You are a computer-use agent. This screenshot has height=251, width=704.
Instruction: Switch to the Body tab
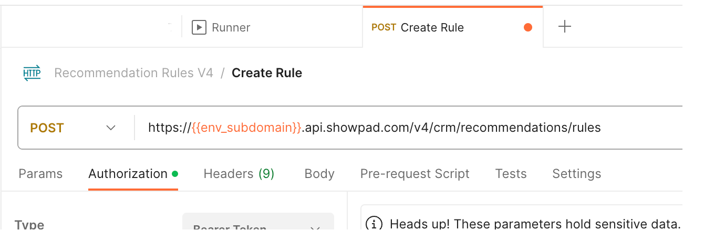pyautogui.click(x=319, y=174)
